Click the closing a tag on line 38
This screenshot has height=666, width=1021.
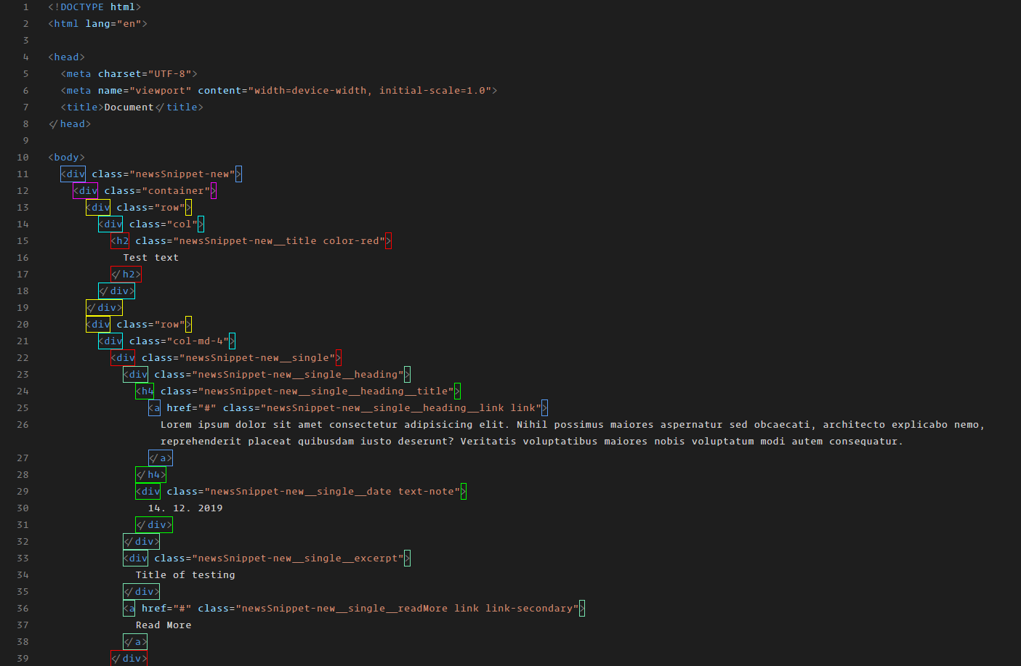135,642
